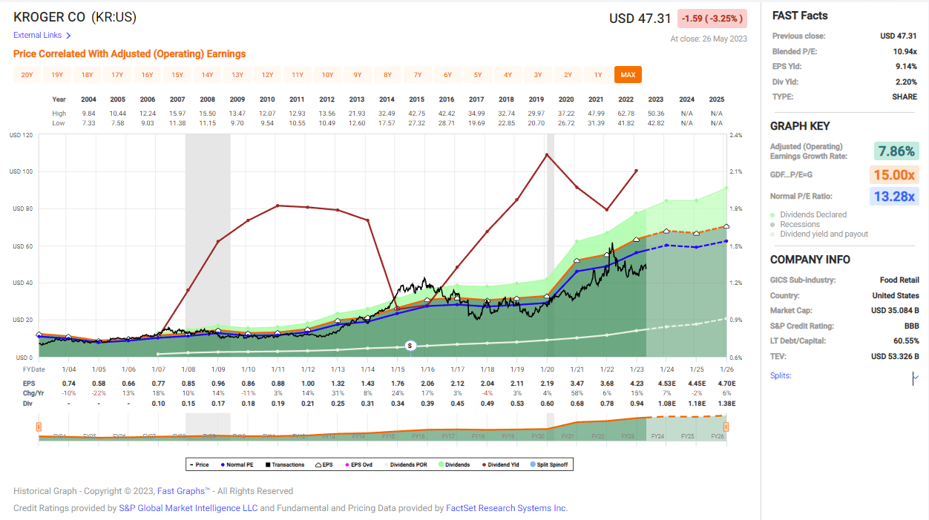
Task: Select the 15Y time range
Action: (x=177, y=75)
